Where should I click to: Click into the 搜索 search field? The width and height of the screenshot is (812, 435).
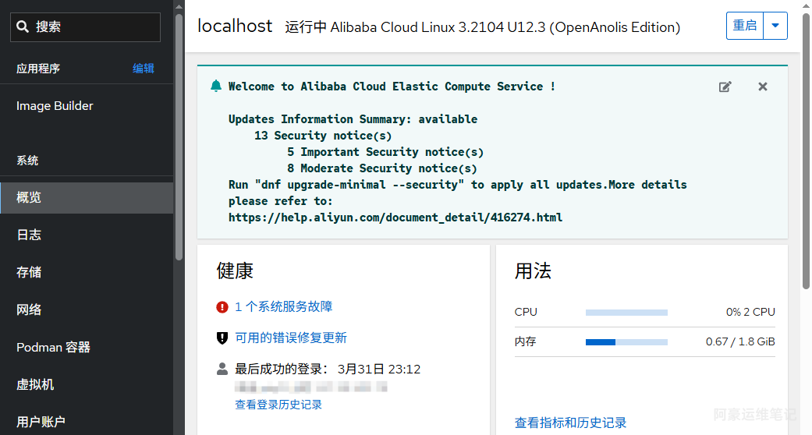tap(94, 27)
